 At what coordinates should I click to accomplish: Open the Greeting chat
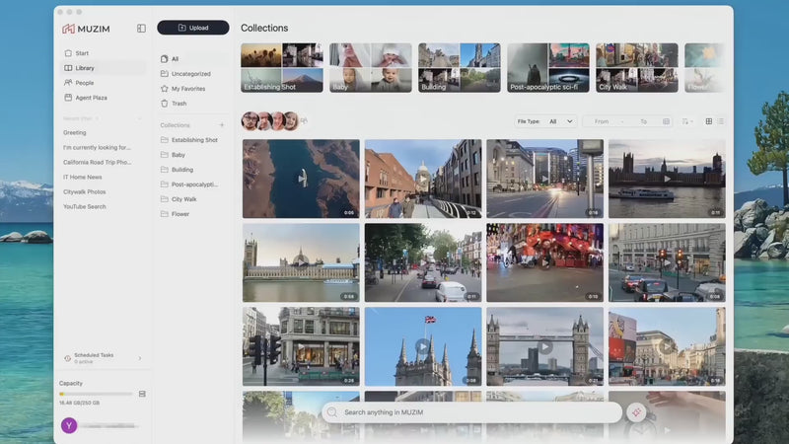click(75, 132)
